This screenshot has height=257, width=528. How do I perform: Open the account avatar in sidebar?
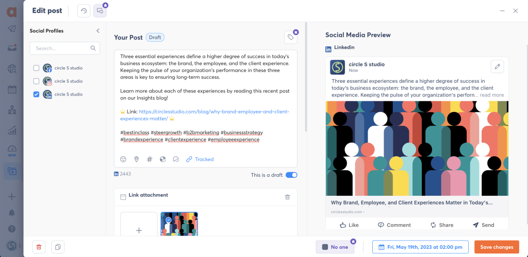pyautogui.click(x=12, y=246)
